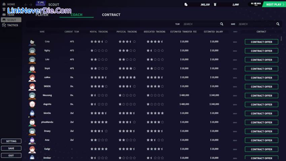Click the forward navigation arrow

(31, 5)
